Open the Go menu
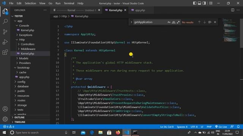 pyautogui.click(x=50, y=3)
